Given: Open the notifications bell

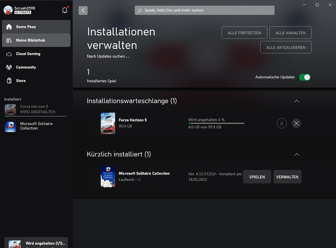Looking at the screenshot, I should [x=65, y=10].
